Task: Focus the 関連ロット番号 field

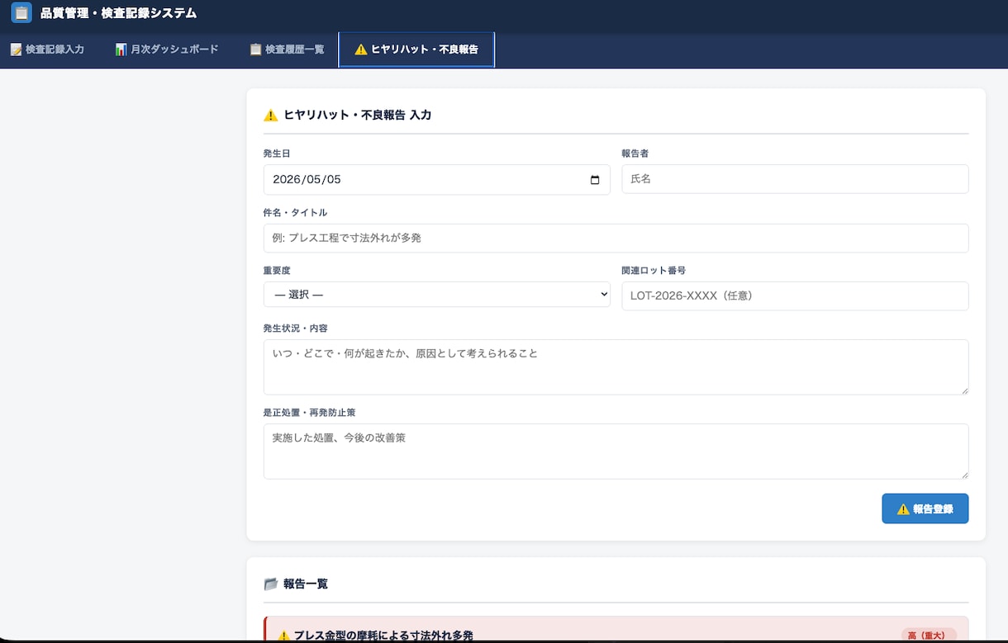Action: [795, 295]
